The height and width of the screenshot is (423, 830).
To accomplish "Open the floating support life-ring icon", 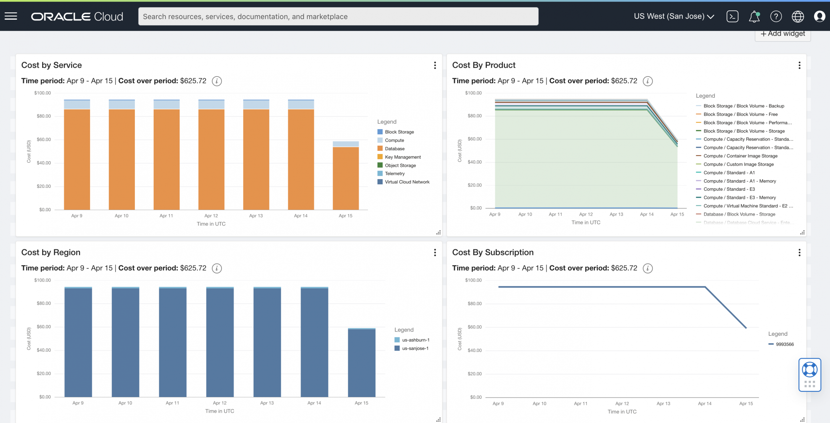I will point(810,369).
